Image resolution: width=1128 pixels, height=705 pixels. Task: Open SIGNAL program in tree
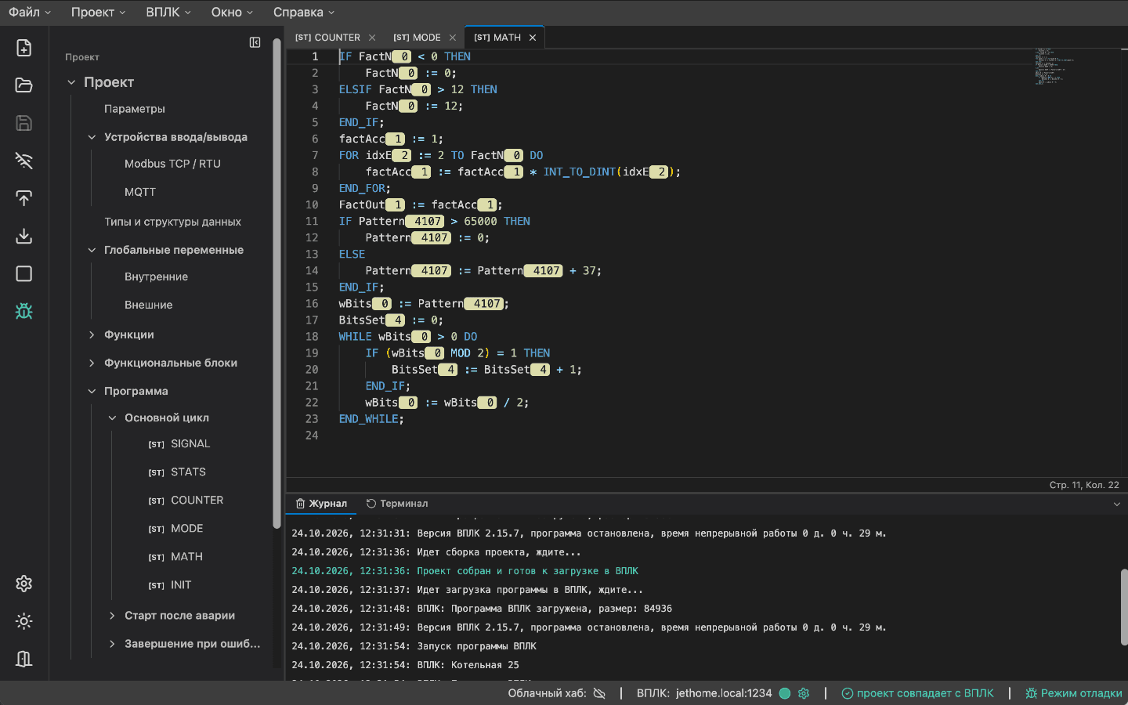[x=179, y=444]
